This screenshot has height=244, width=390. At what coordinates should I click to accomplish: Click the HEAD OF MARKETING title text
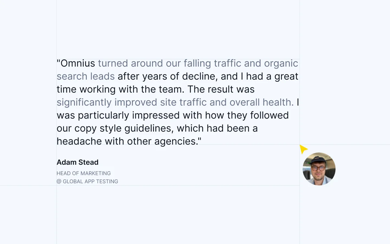(x=84, y=173)
